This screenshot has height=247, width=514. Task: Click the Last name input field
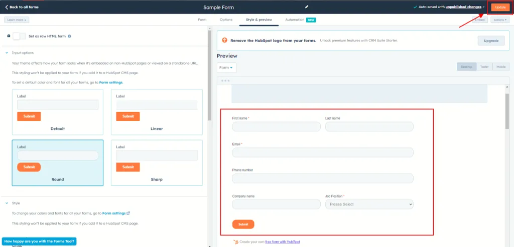coord(369,126)
